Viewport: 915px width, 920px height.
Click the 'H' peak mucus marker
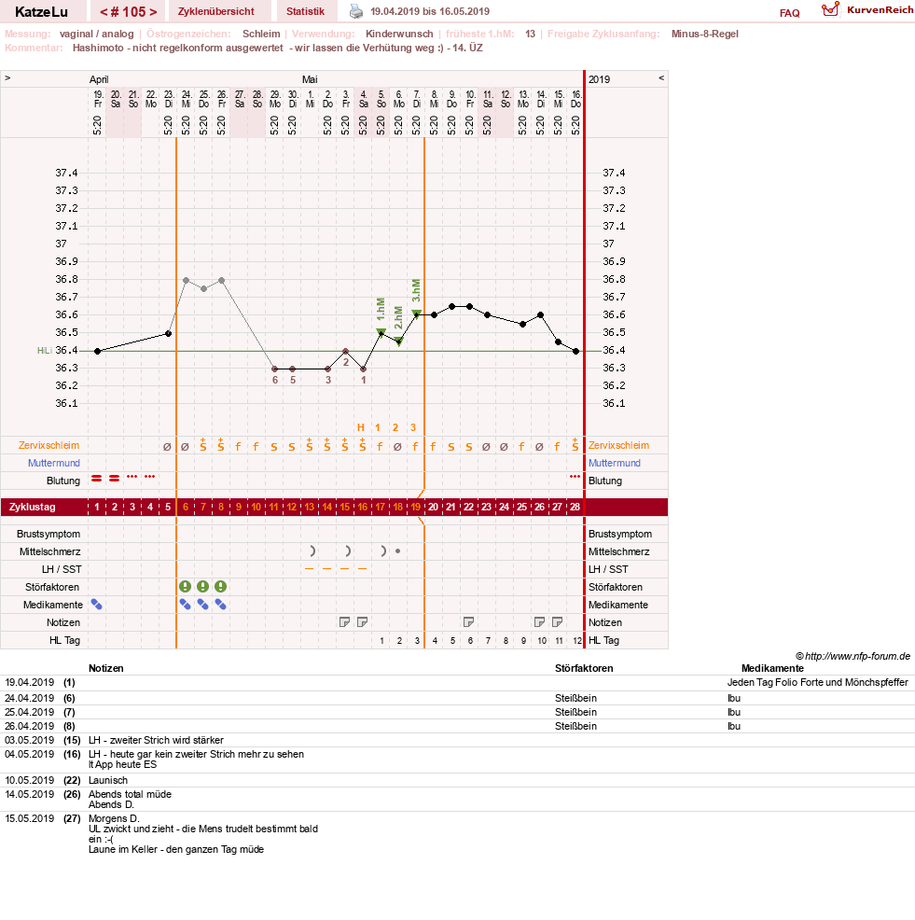tap(361, 427)
